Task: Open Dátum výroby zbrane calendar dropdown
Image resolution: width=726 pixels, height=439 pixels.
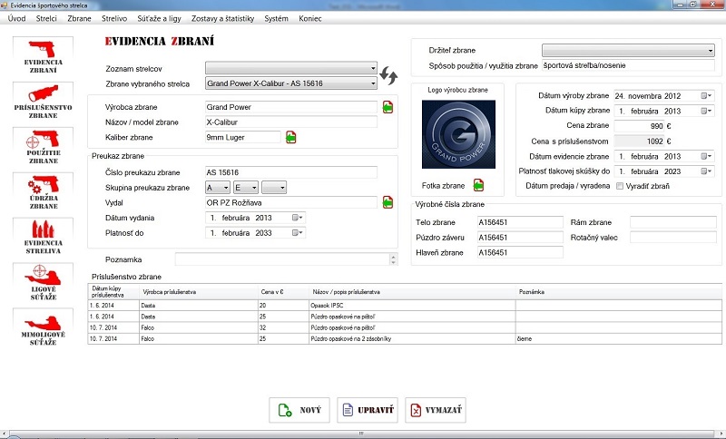Action: pyautogui.click(x=707, y=95)
